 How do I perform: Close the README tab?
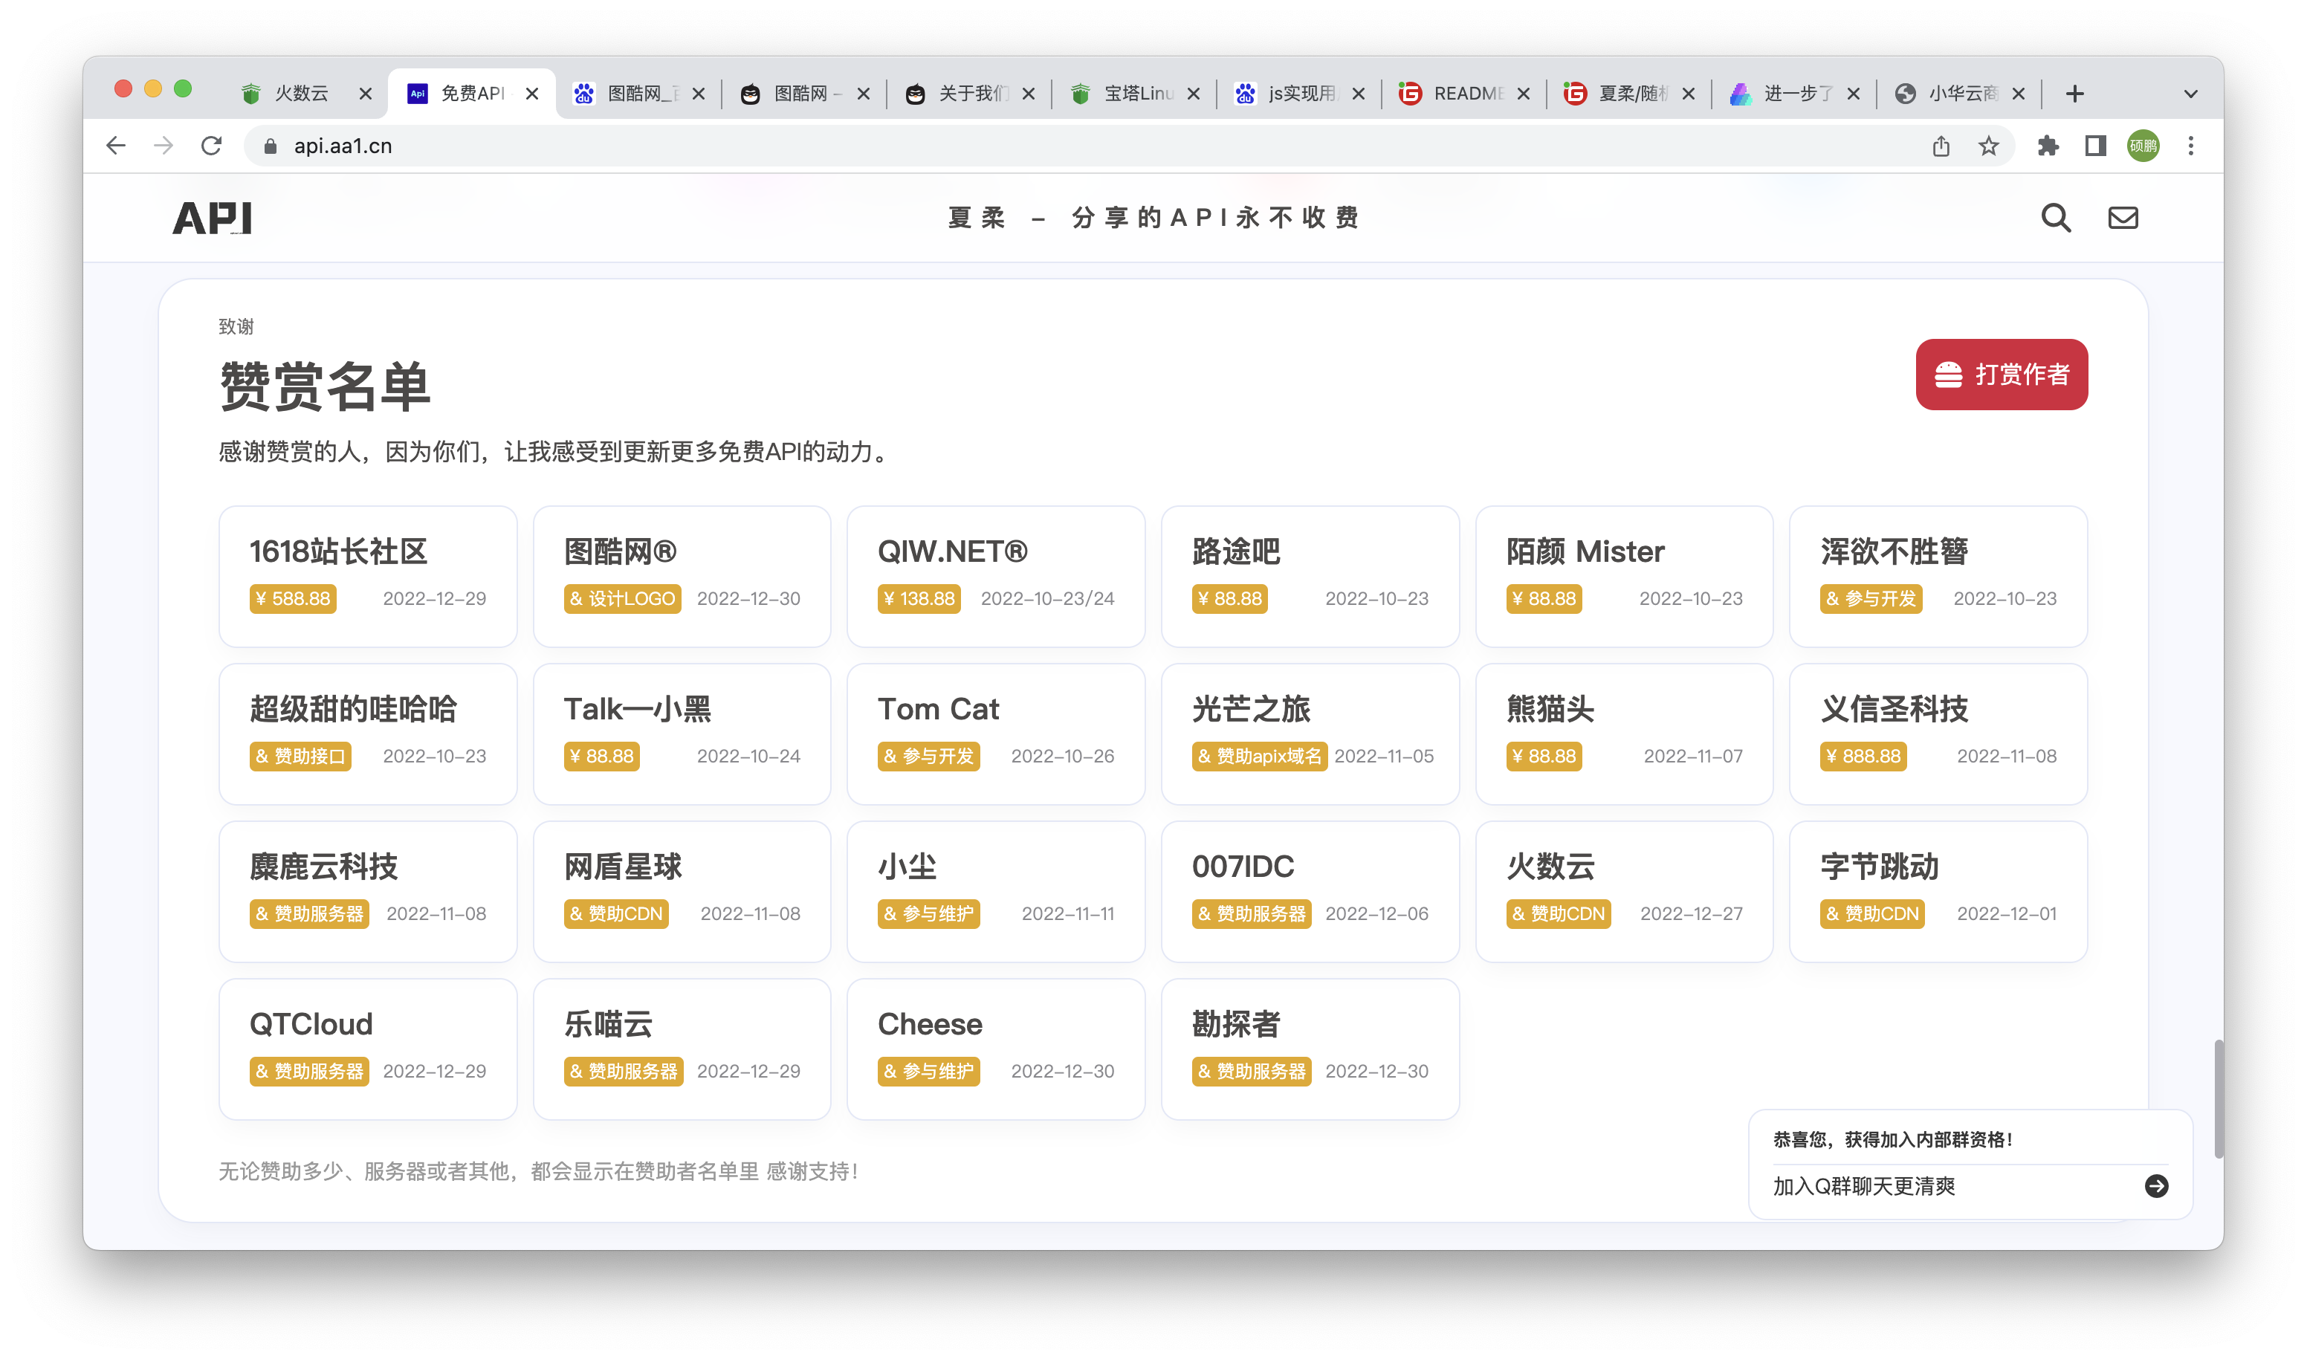1524,94
